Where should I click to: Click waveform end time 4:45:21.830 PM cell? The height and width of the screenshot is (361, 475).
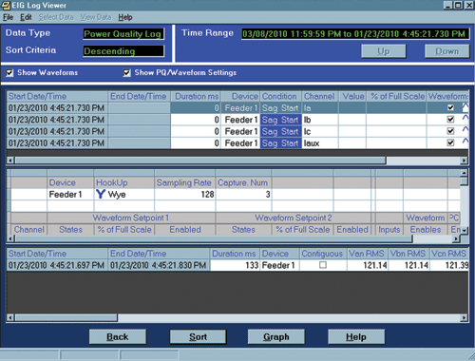click(x=159, y=265)
